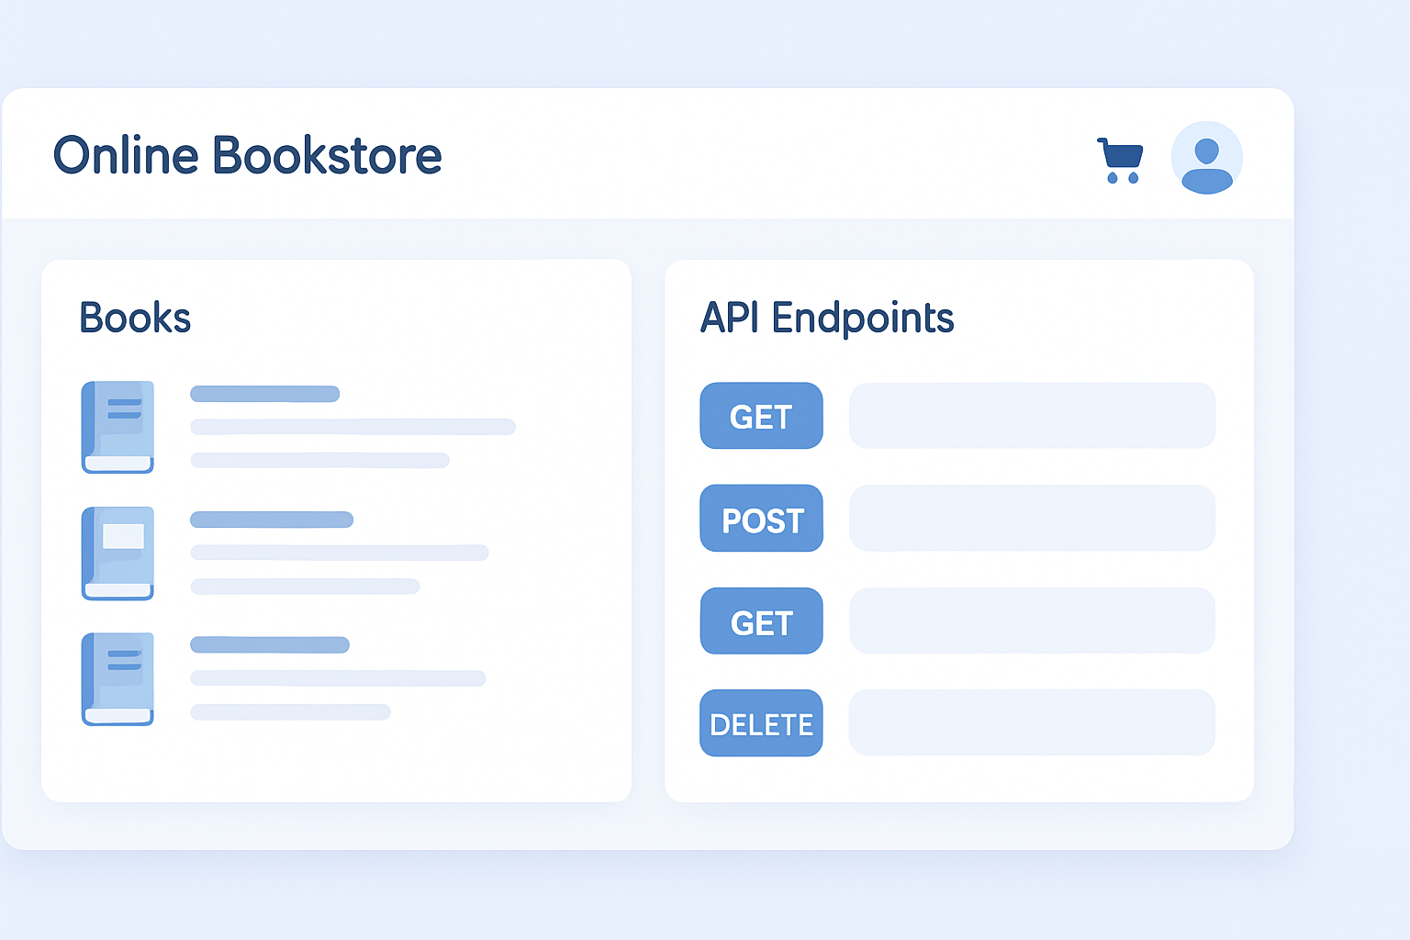Open the first book's title line
Viewport: 1410px width, 940px height.
(264, 394)
